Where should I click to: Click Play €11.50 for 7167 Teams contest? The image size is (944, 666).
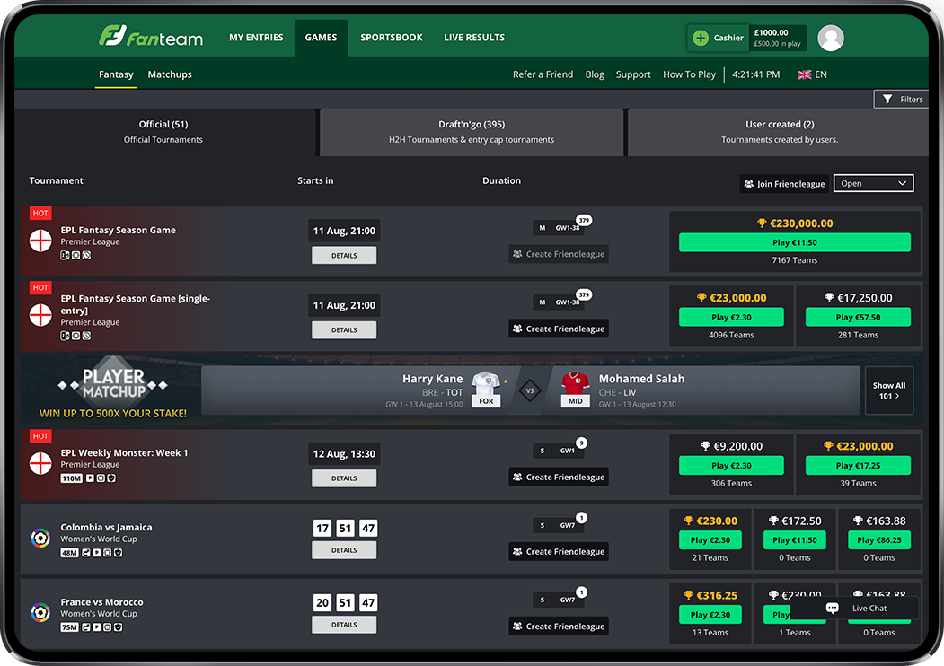click(795, 242)
